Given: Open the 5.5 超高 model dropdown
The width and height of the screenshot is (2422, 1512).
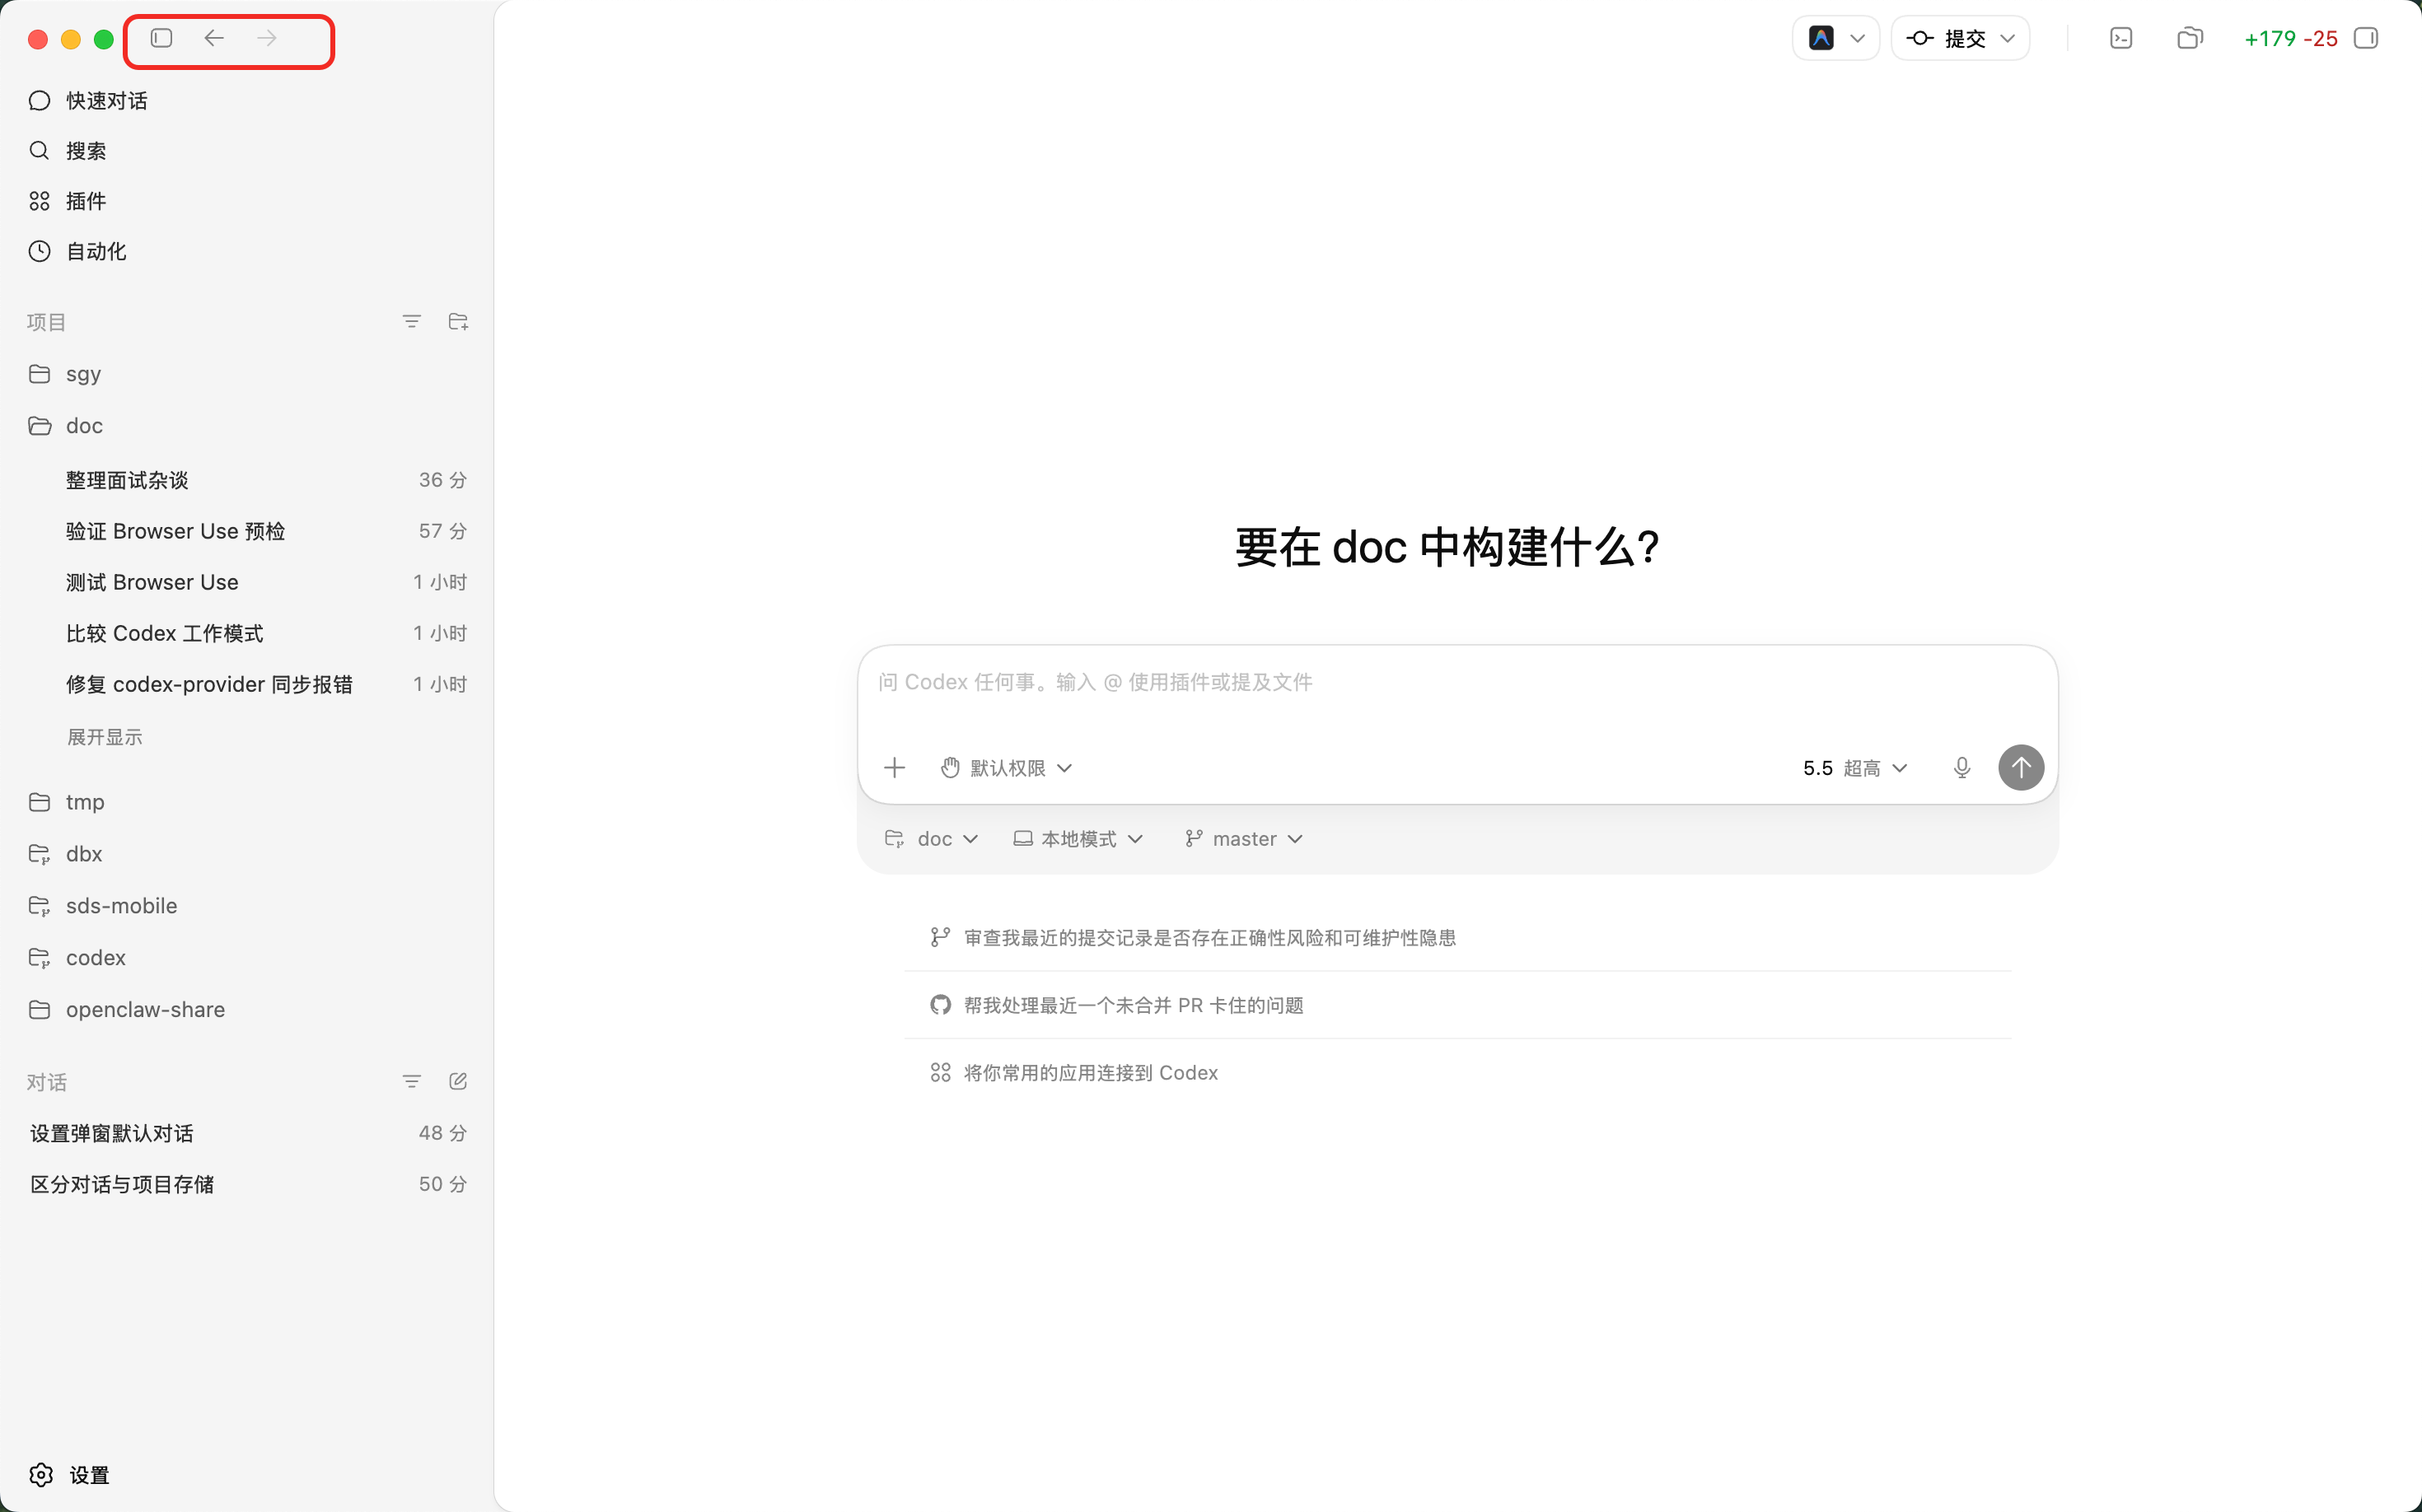Looking at the screenshot, I should coord(1853,767).
